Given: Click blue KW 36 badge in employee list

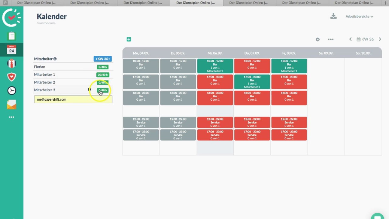Looking at the screenshot, I should click(x=103, y=59).
